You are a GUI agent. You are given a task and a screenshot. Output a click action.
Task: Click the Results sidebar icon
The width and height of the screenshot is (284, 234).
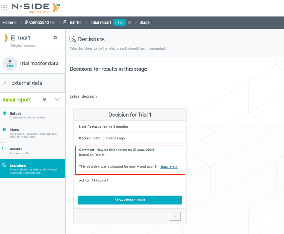pyautogui.click(x=5, y=149)
